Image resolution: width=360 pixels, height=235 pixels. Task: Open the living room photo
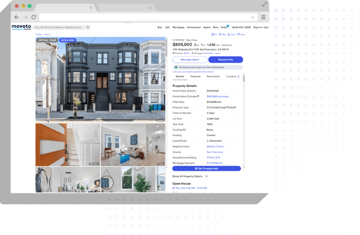(133, 144)
